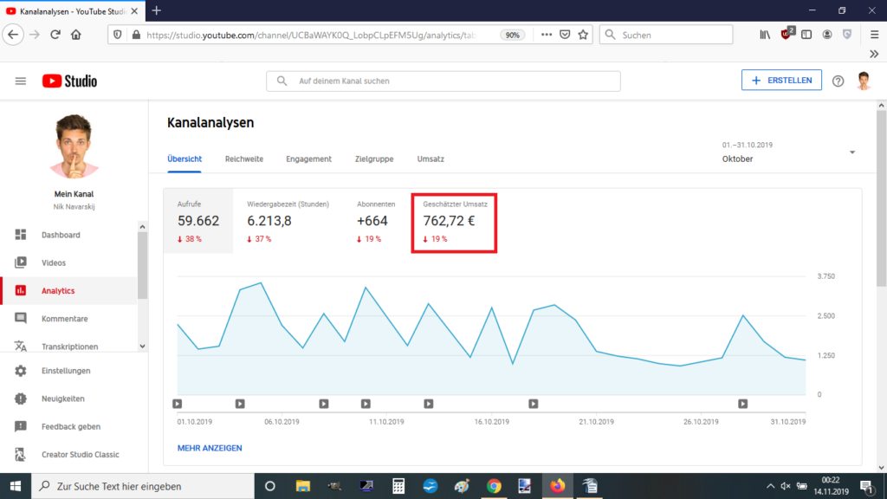
Task: Select the Geschätzter Umsatz metric card
Action: tap(454, 224)
